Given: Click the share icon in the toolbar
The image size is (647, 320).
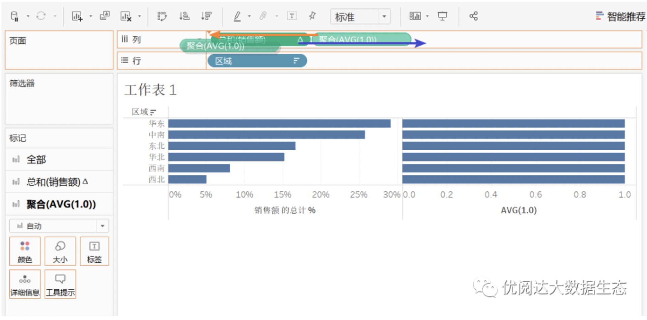Looking at the screenshot, I should point(473,16).
